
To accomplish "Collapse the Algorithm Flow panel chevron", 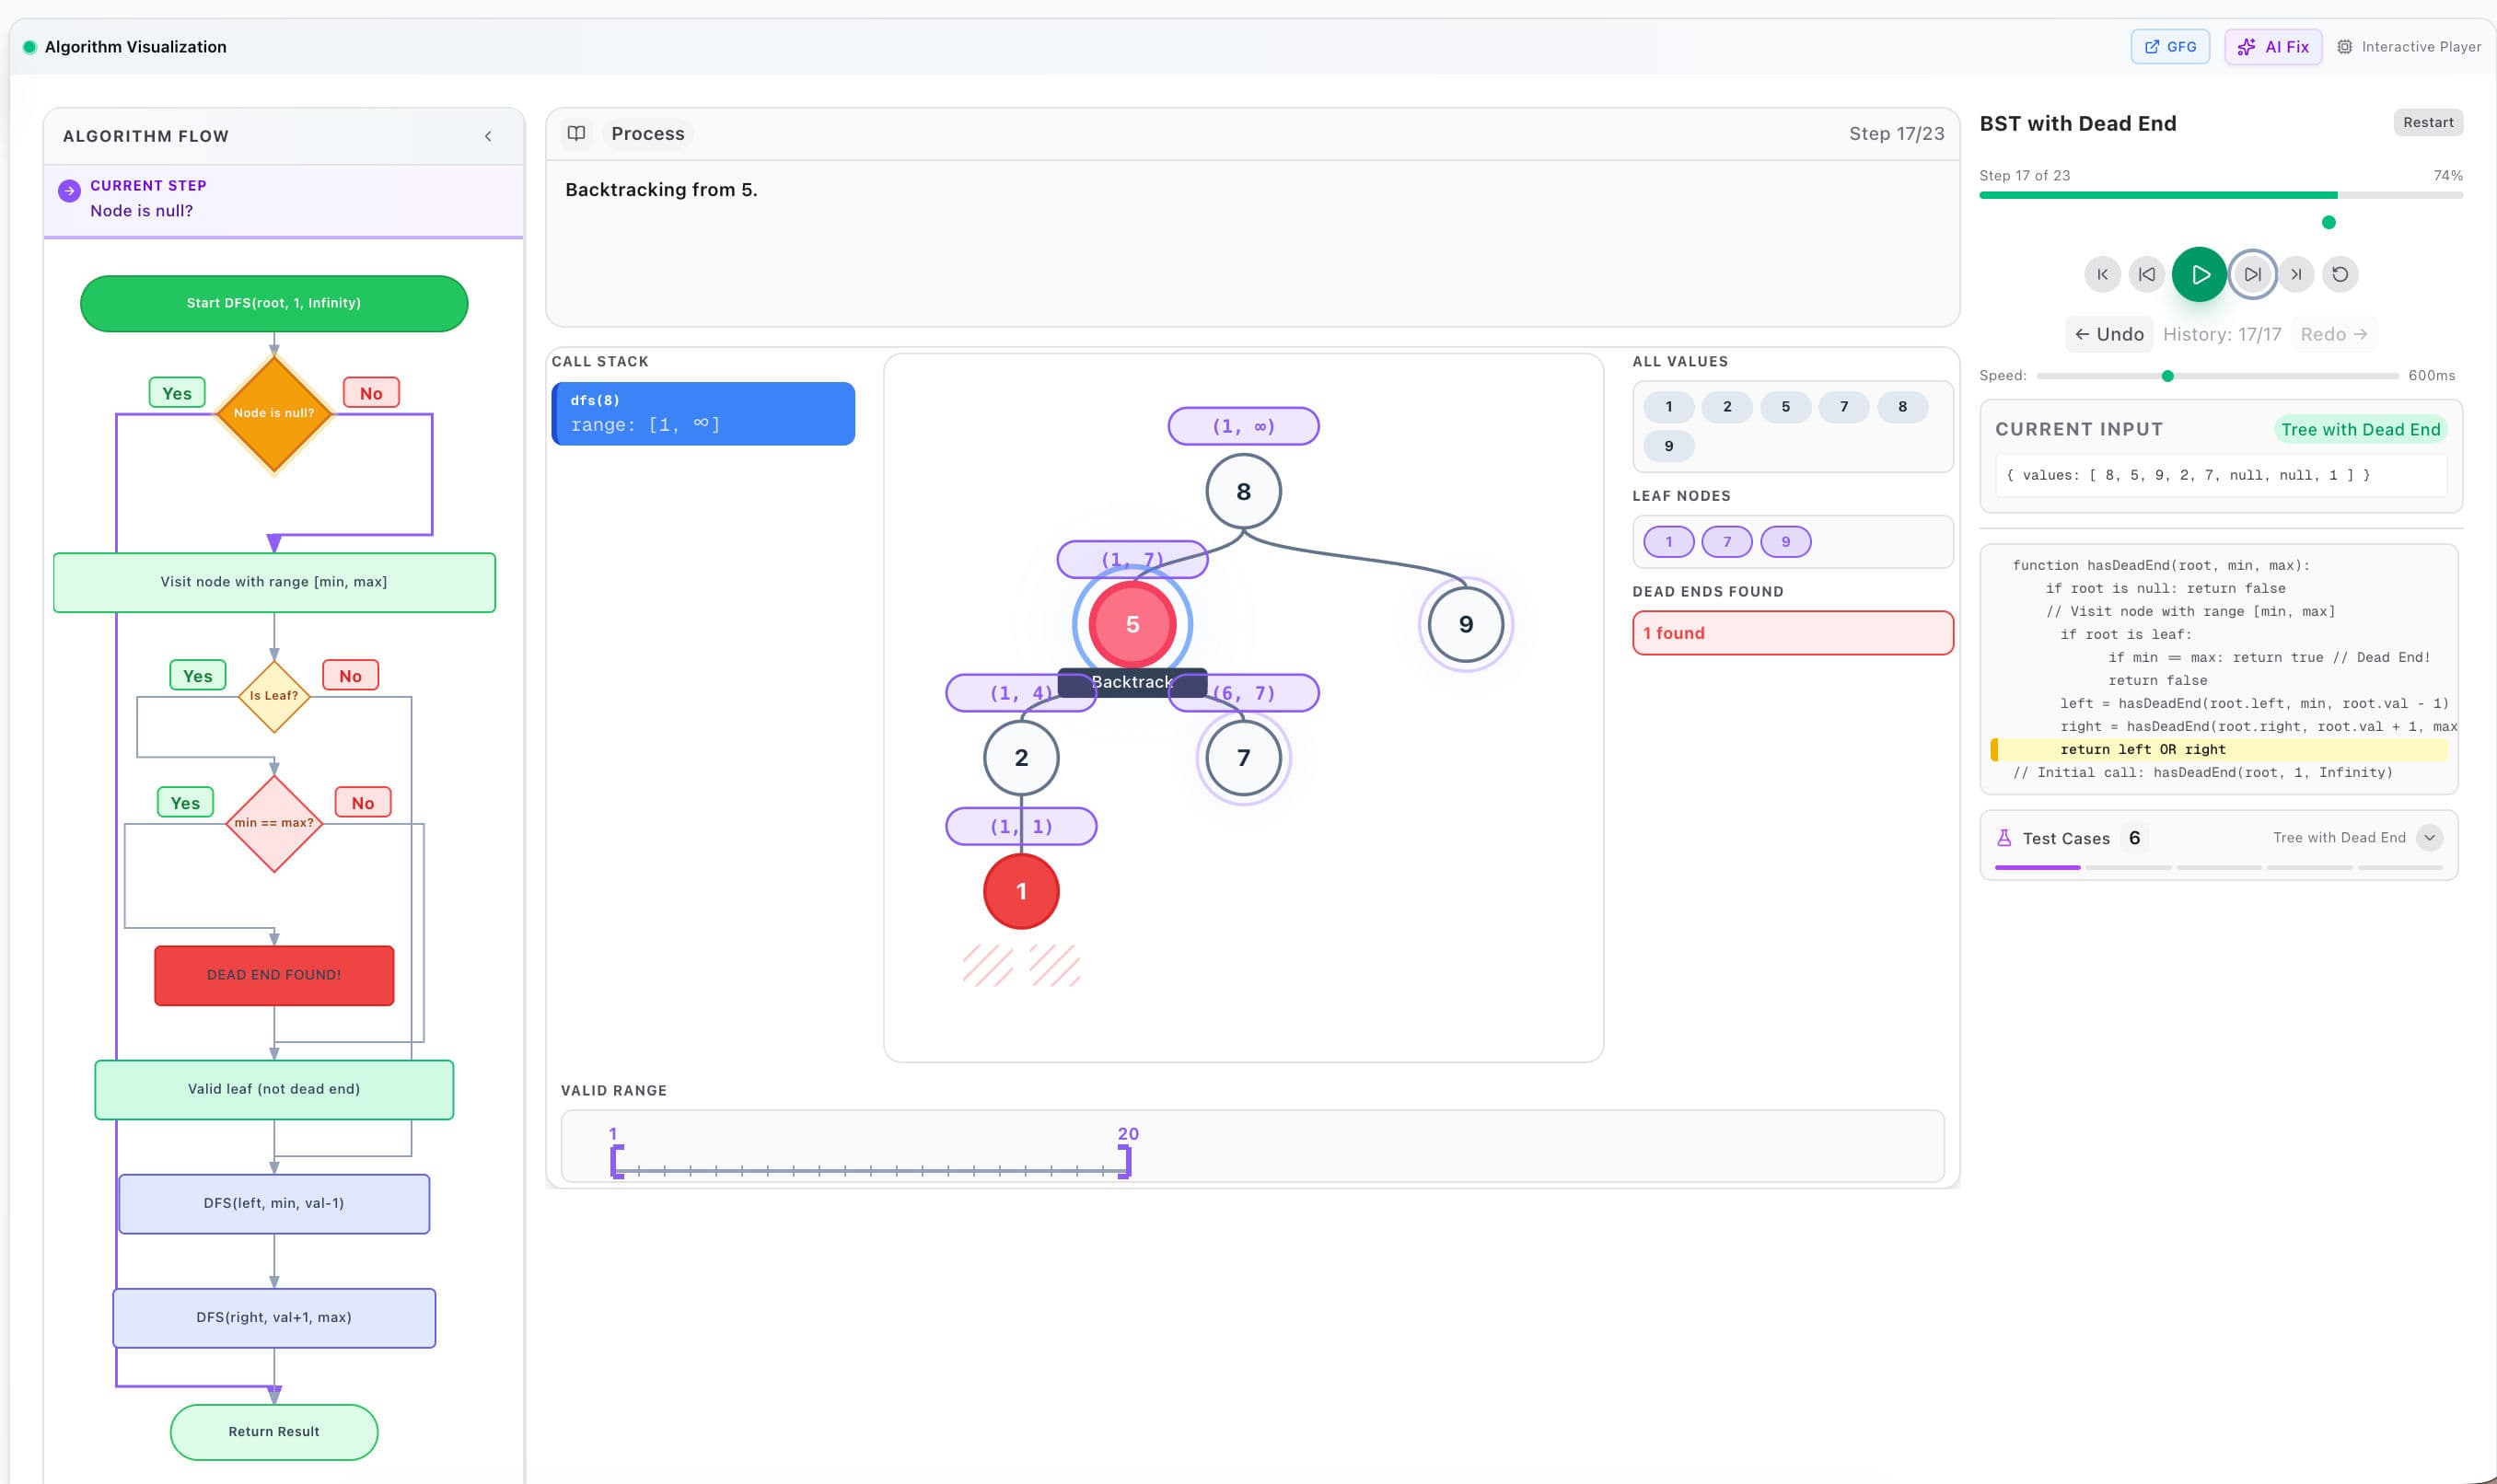I will click(x=489, y=135).
